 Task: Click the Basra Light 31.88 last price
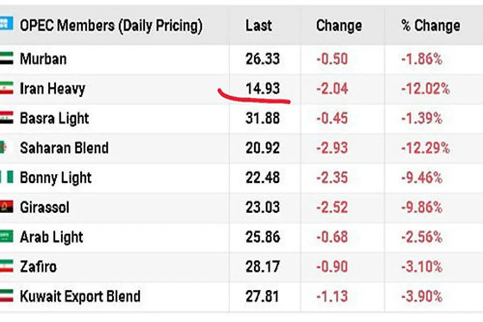pos(262,118)
